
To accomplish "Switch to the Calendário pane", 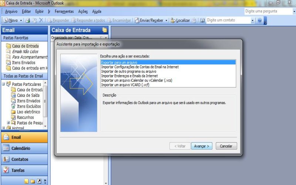I will [24, 148].
